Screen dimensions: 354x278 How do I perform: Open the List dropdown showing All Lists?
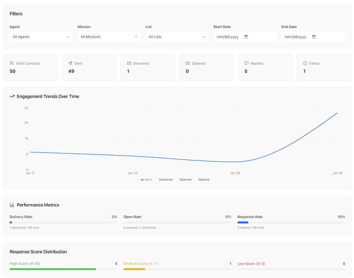coord(177,37)
